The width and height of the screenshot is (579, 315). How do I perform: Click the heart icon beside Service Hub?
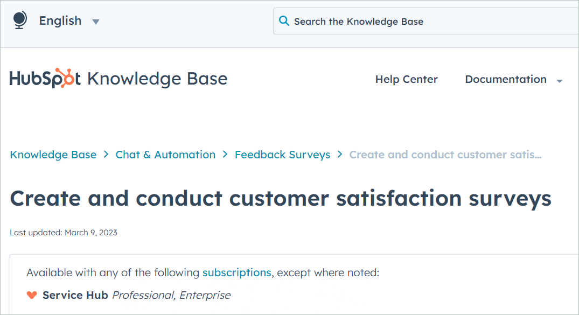(31, 295)
